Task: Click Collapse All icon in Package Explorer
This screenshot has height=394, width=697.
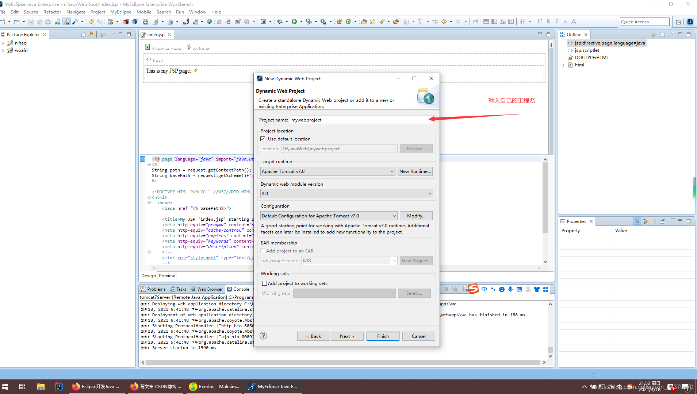Action: click(83, 34)
